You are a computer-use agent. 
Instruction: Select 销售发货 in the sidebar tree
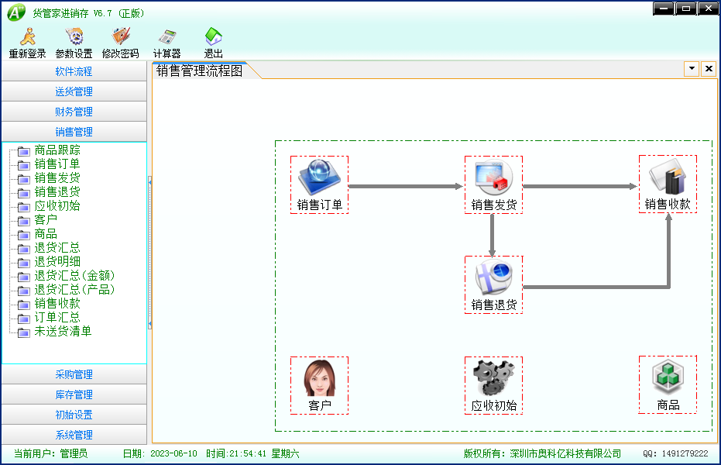(x=57, y=178)
